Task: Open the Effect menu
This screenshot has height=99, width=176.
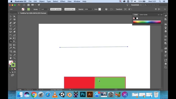Action: (63, 1)
